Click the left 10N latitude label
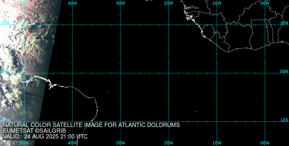The width and height of the screenshot is (289, 146). 5,23
